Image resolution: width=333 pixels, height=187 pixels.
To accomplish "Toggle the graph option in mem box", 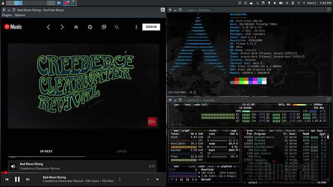I will click(x=185, y=131).
